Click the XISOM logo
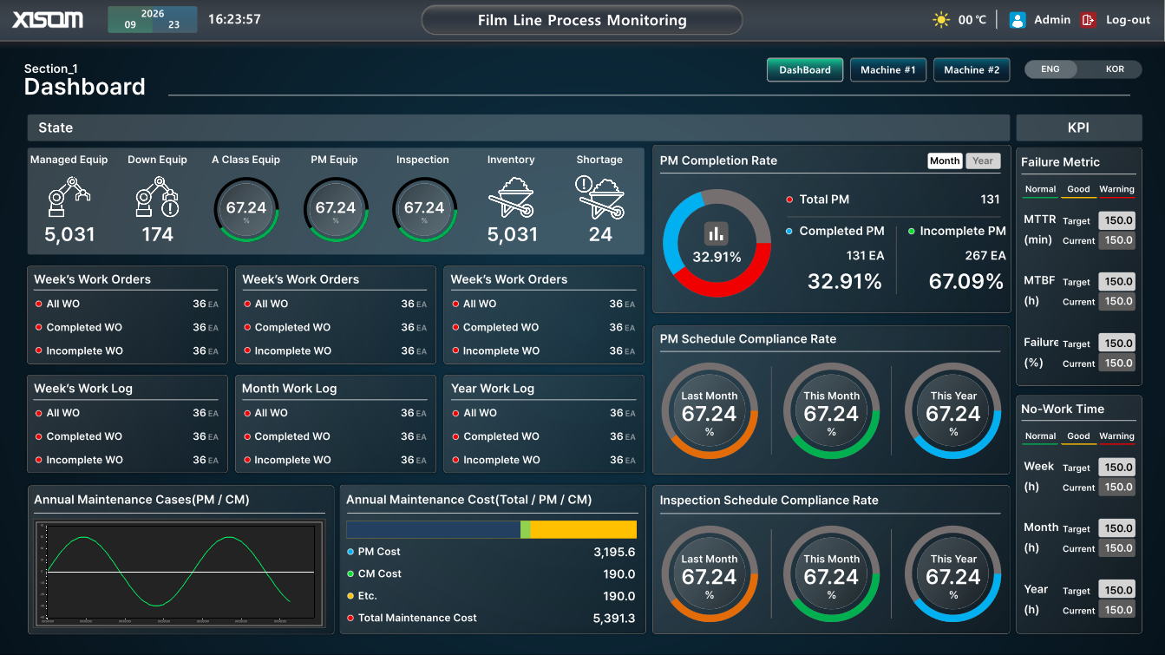1165x655 pixels. tap(48, 19)
